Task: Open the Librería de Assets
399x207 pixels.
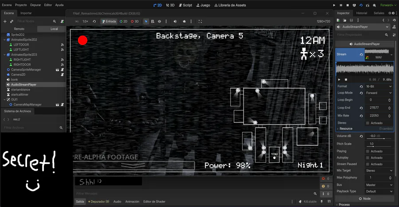Action: [x=230, y=5]
